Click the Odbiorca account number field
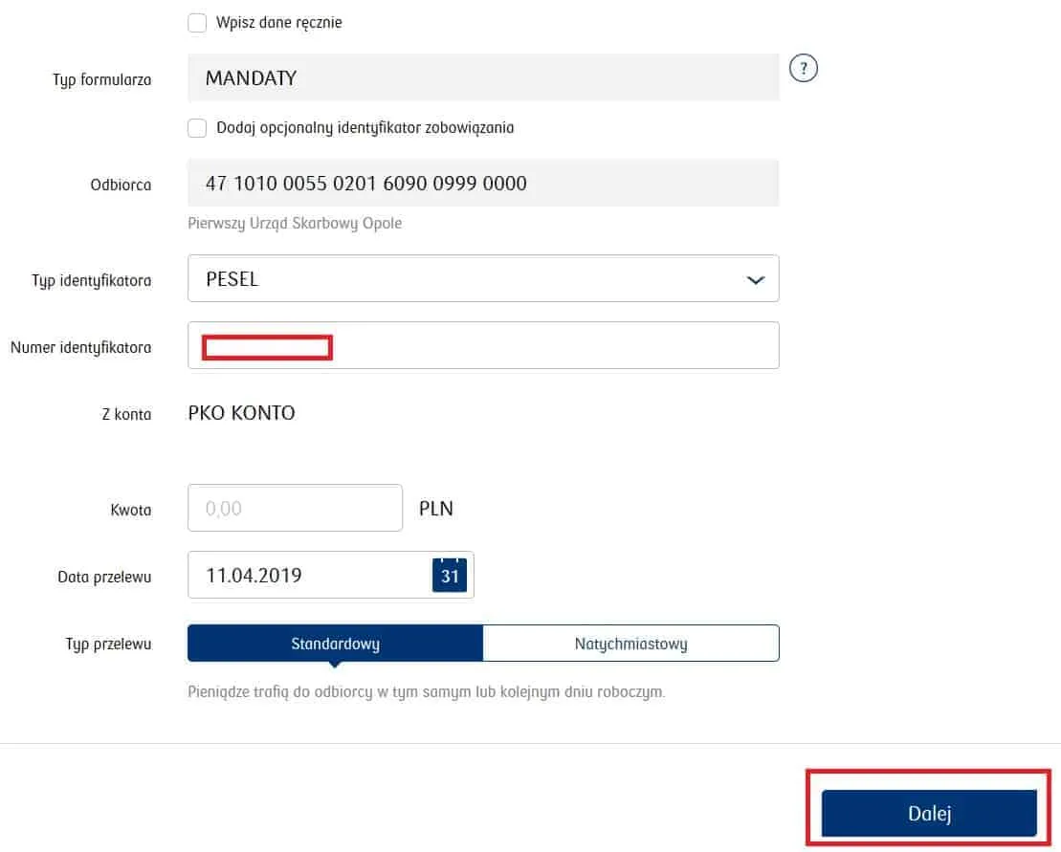The image size is (1061, 852). click(x=483, y=184)
